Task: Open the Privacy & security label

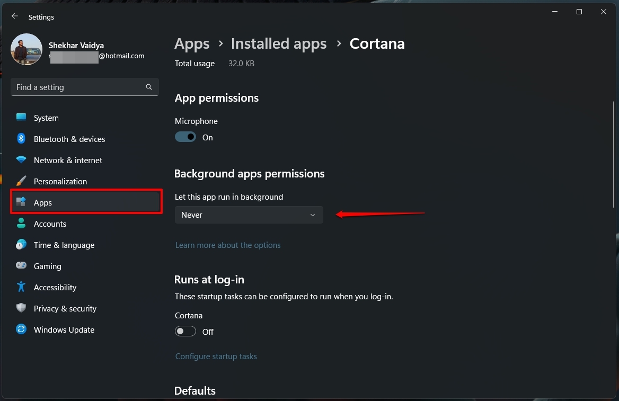Action: [x=65, y=309]
